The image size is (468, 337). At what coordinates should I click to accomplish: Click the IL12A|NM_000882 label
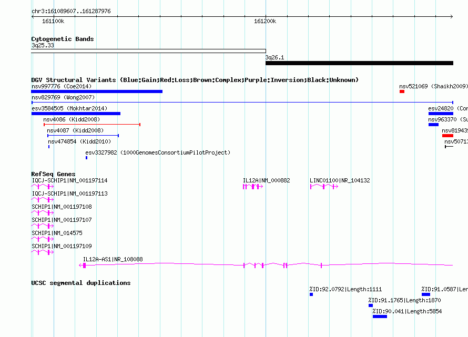266,180
